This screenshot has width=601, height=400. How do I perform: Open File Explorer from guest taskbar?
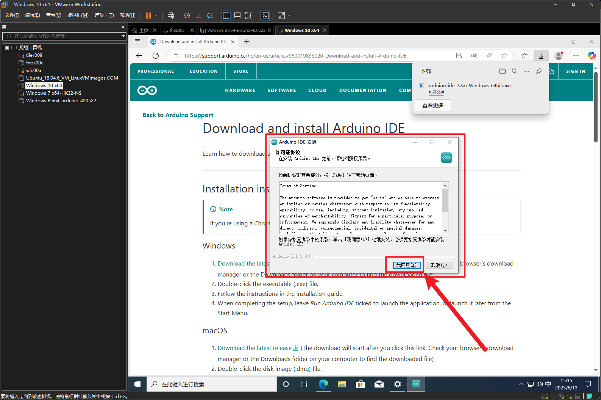point(342,384)
